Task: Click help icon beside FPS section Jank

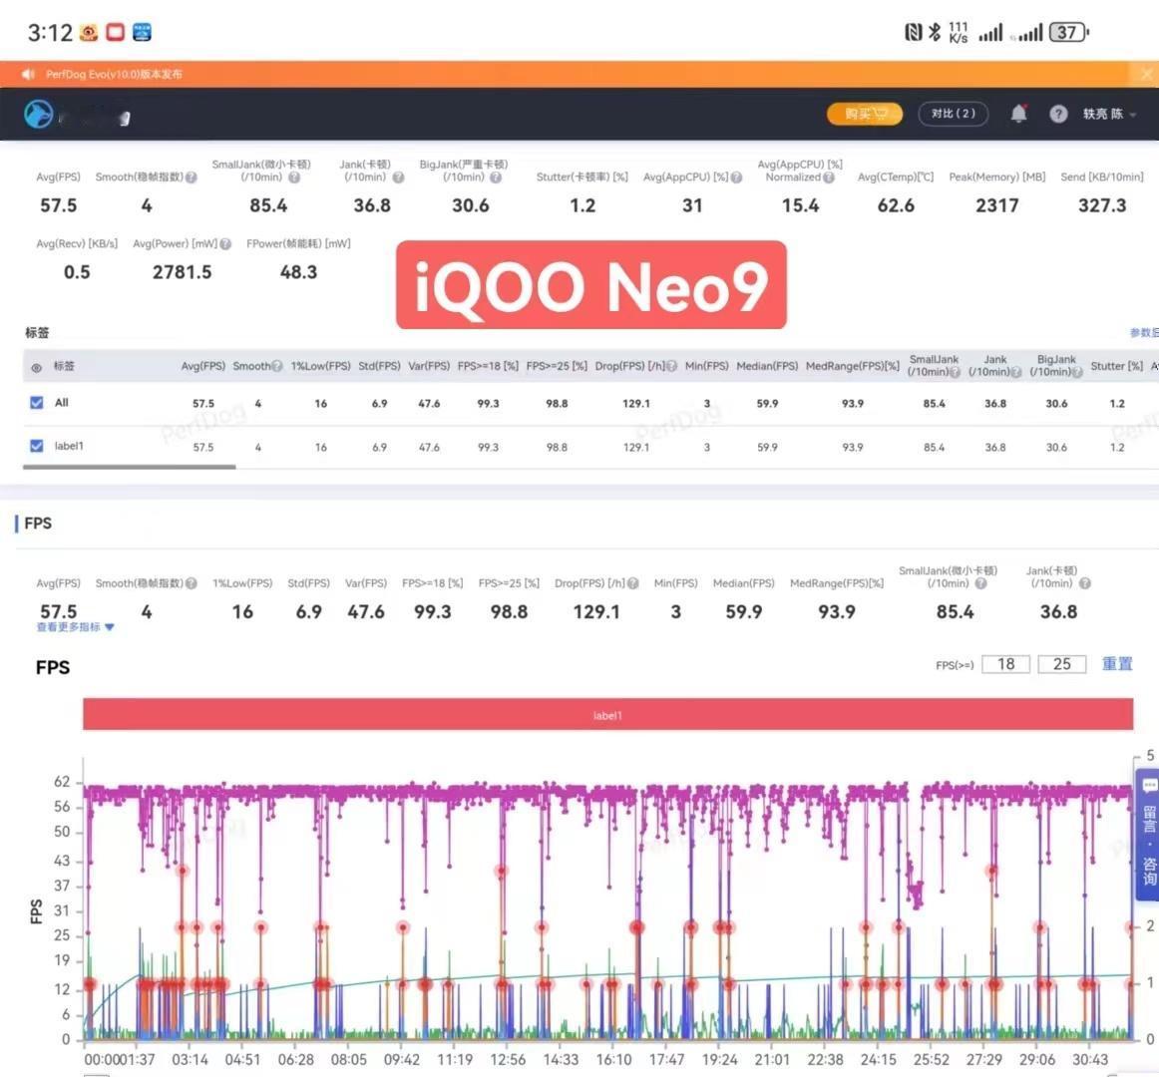Action: click(x=1084, y=583)
